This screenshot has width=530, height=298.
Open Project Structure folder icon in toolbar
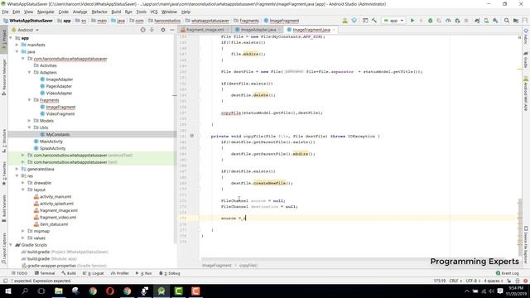point(516,21)
